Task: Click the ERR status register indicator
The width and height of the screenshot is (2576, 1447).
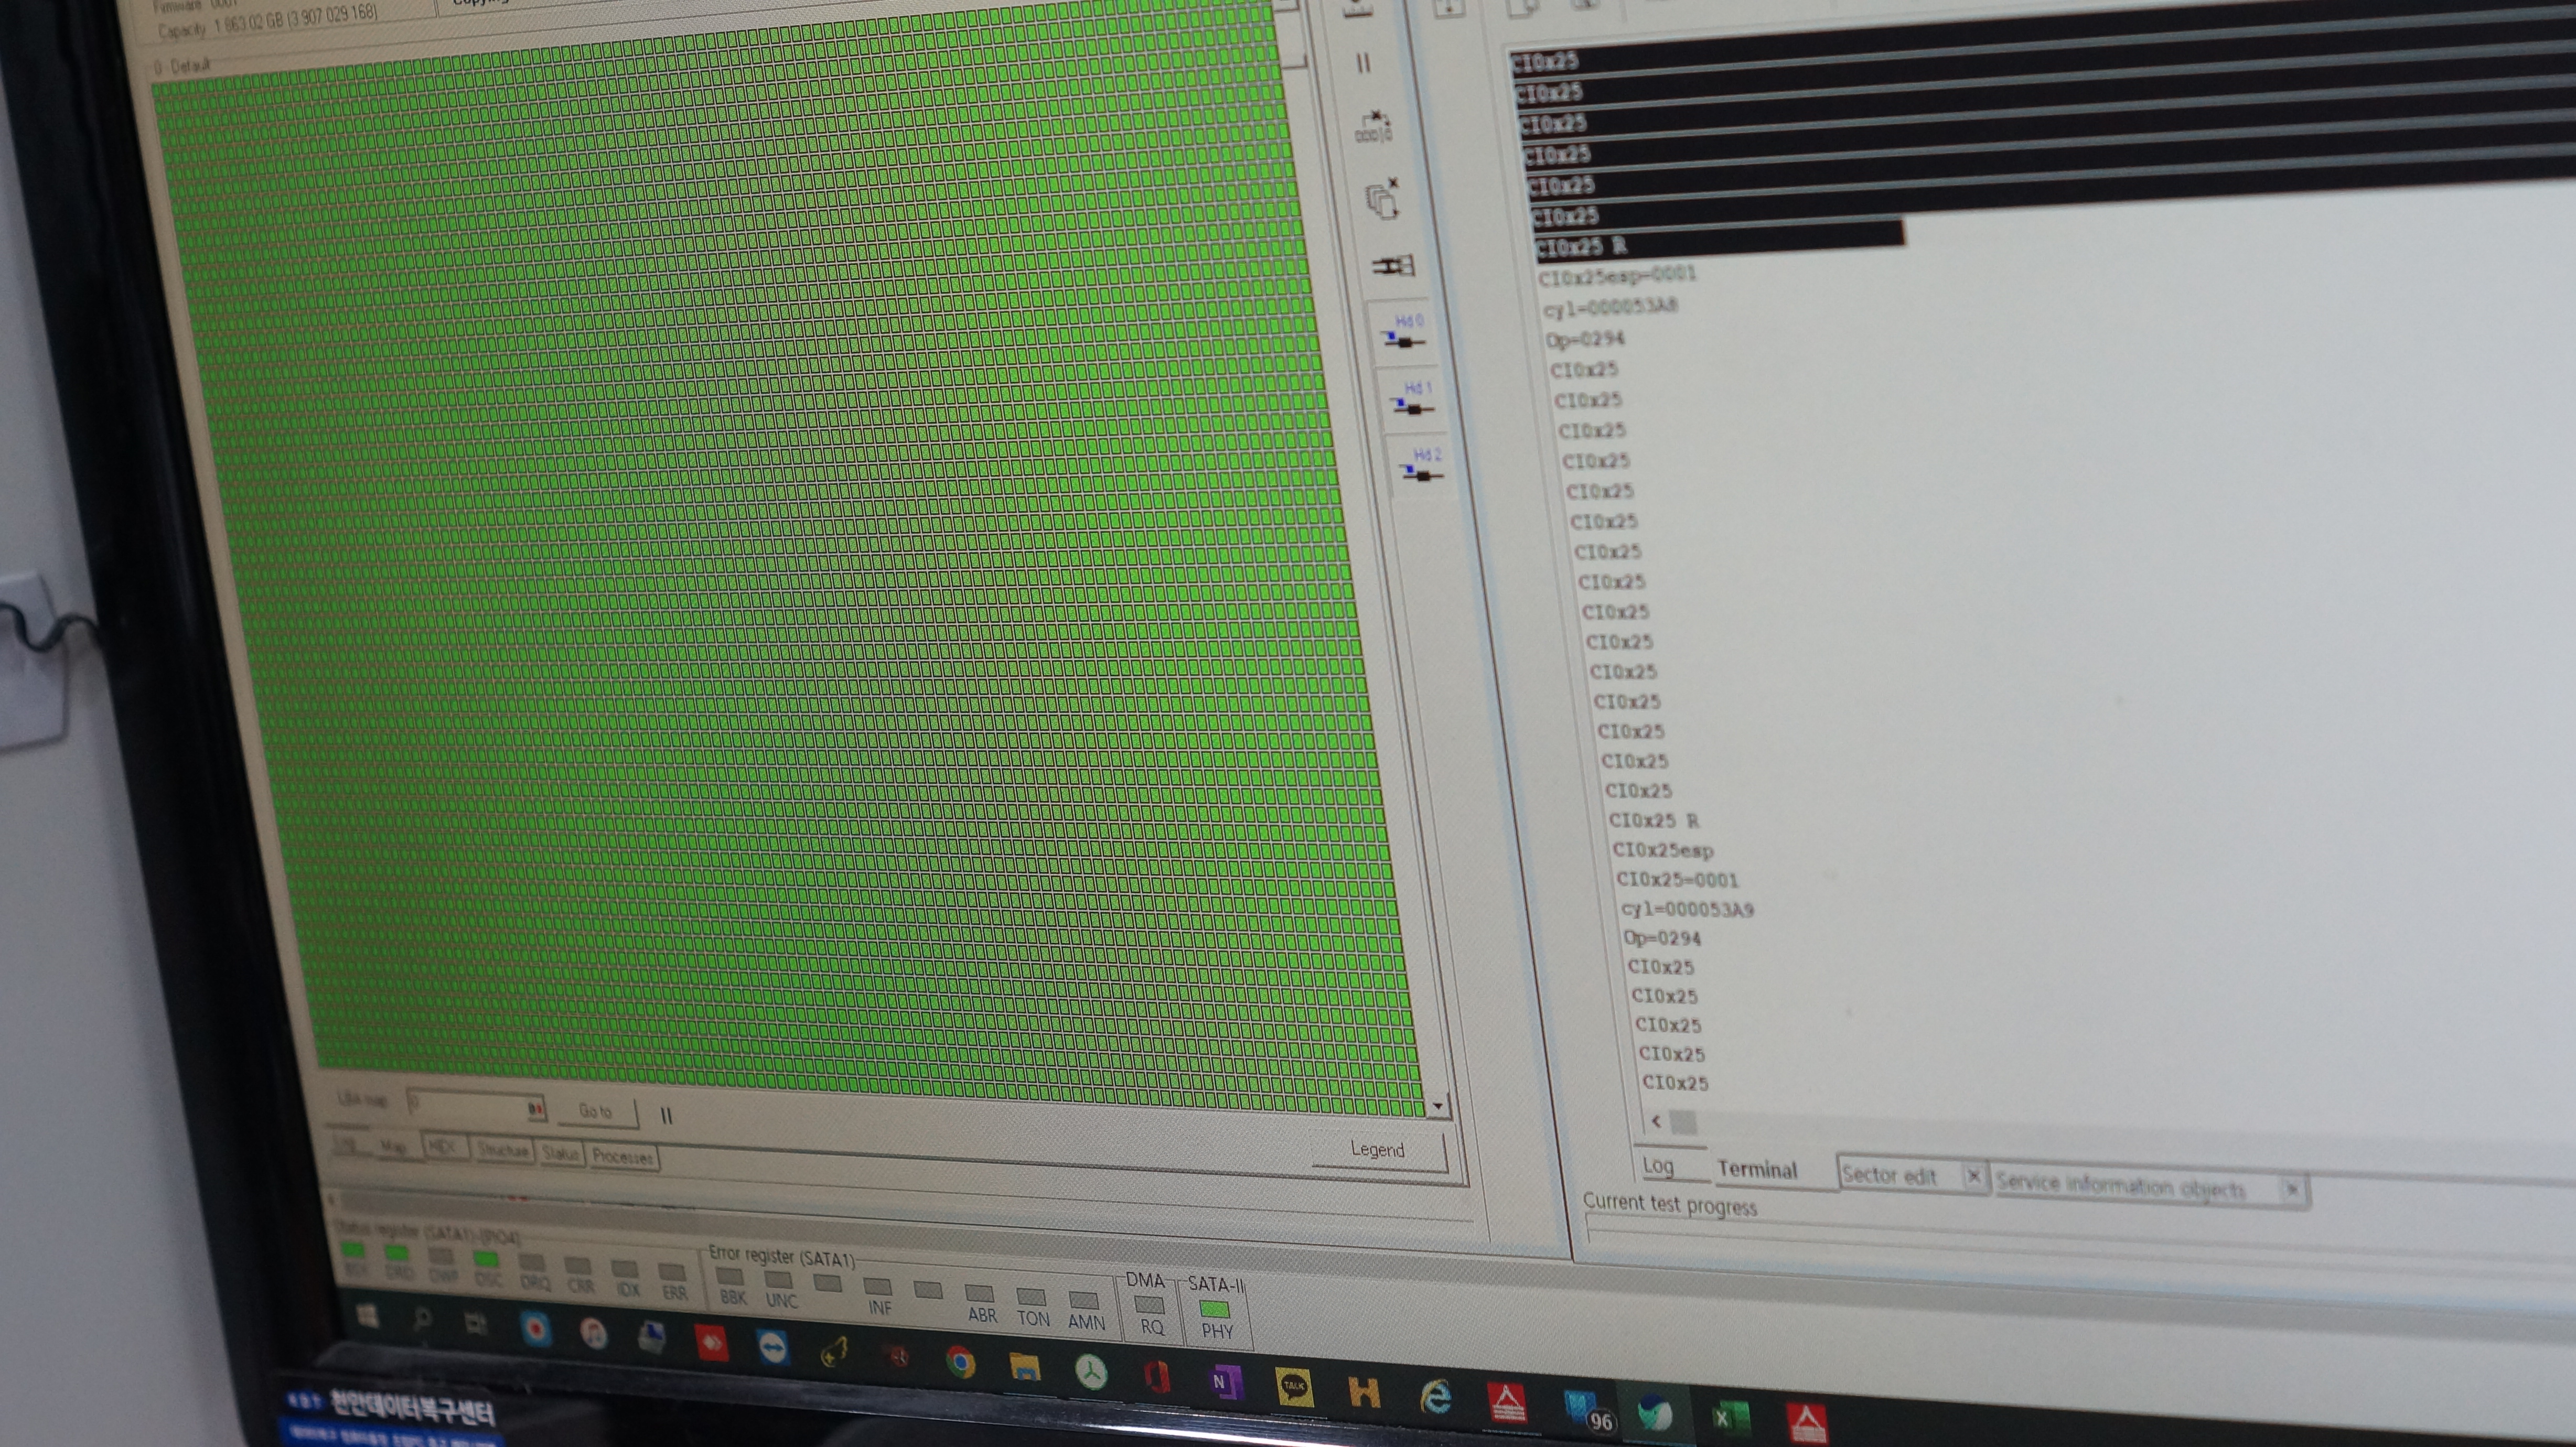Action: [x=673, y=1272]
